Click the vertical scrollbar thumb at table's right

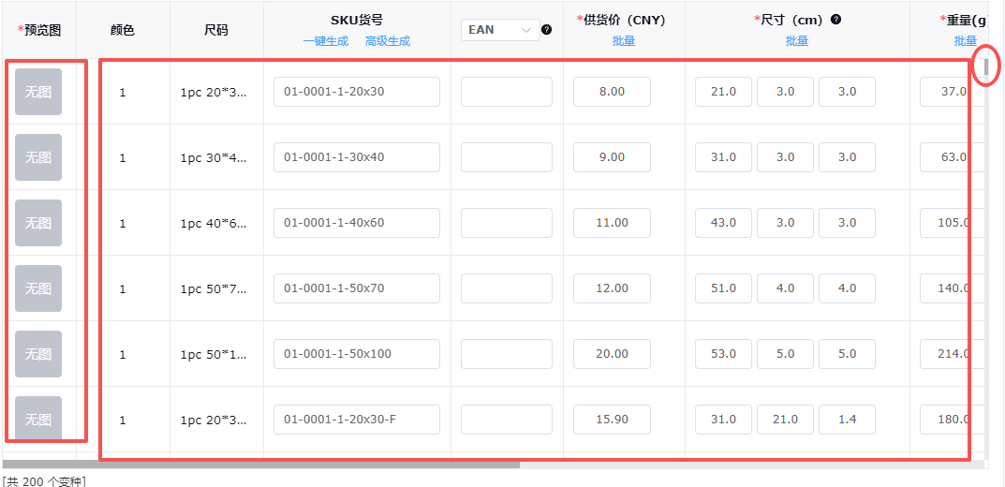coord(986,66)
